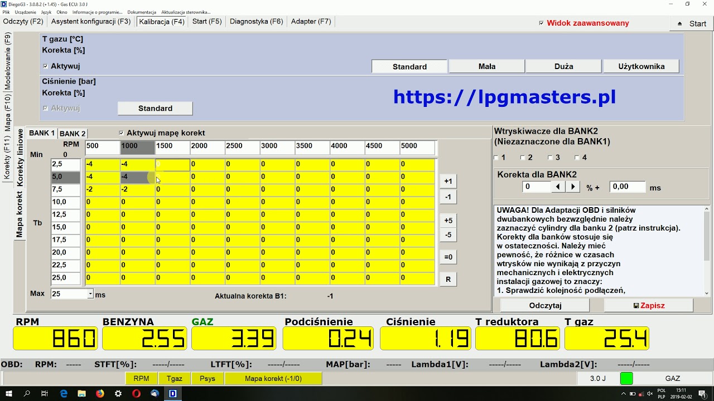This screenshot has height=401, width=714.
Task: Click the battery icon in system tray
Action: [633, 393]
